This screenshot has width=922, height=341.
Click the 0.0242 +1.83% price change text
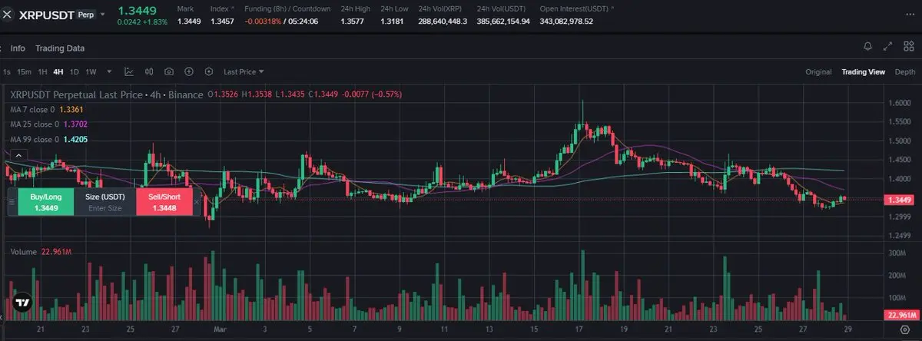(141, 22)
